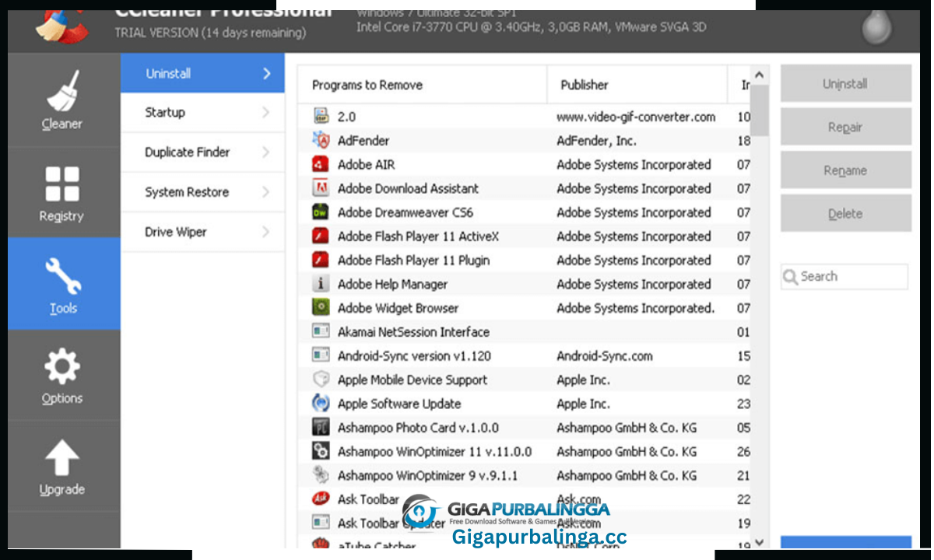This screenshot has width=934, height=560.
Task: Click the Ask Toolbar red icon
Action: pos(321,499)
